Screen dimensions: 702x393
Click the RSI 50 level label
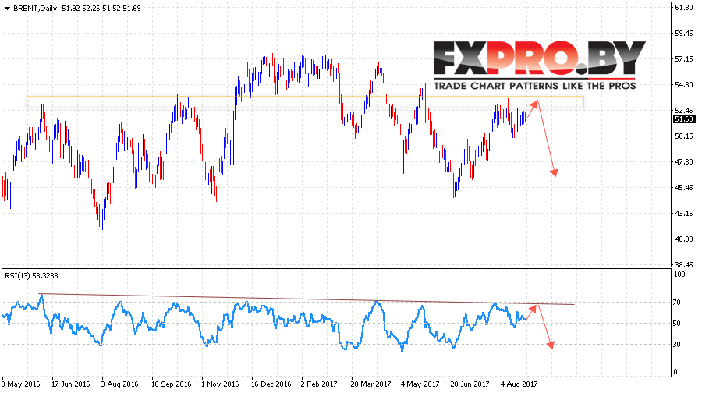pyautogui.click(x=677, y=323)
